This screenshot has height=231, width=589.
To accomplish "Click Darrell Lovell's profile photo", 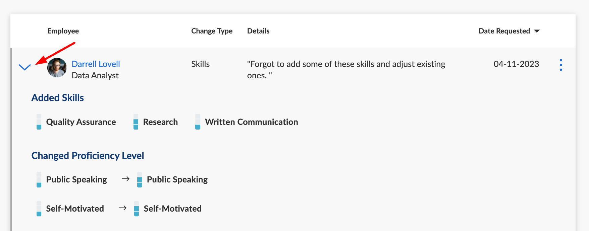I will [57, 68].
